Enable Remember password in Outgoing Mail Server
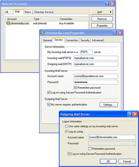 click(x=90, y=149)
